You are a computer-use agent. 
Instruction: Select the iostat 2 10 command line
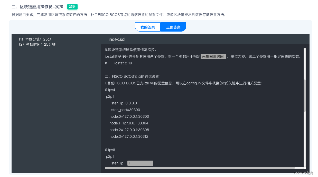coord(123,63)
